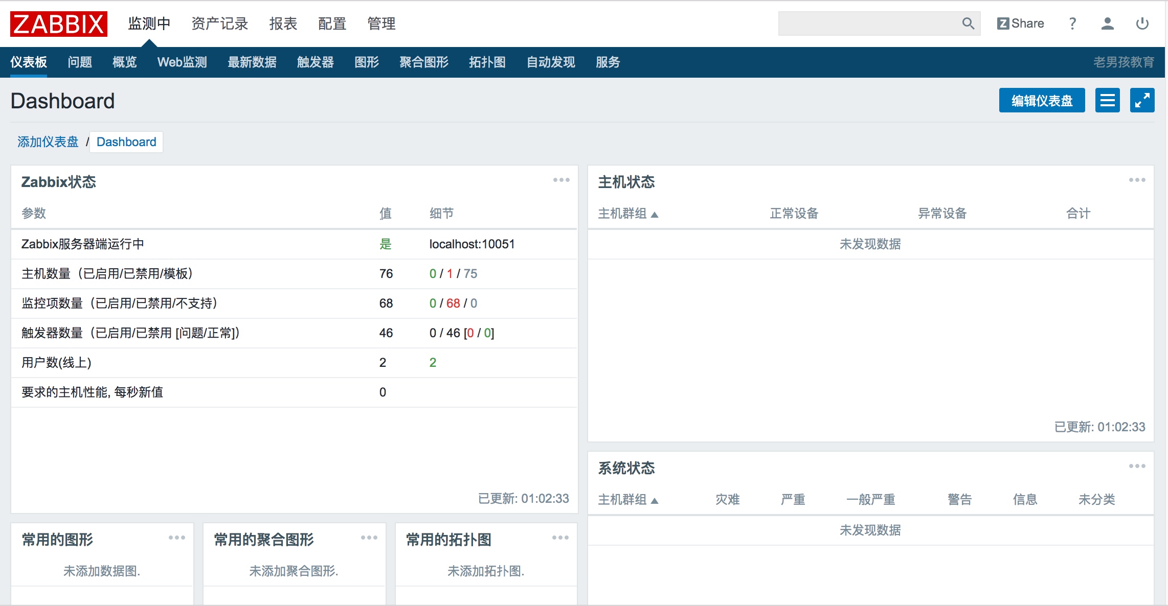Go to the 最新数据 submenu tab
This screenshot has width=1168, height=606.
point(252,62)
